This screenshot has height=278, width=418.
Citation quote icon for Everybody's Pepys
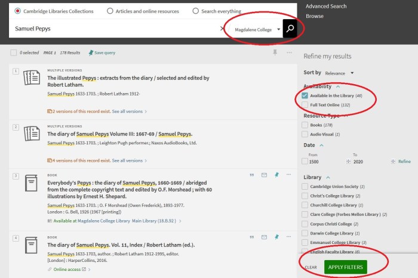pyautogui.click(x=251, y=175)
